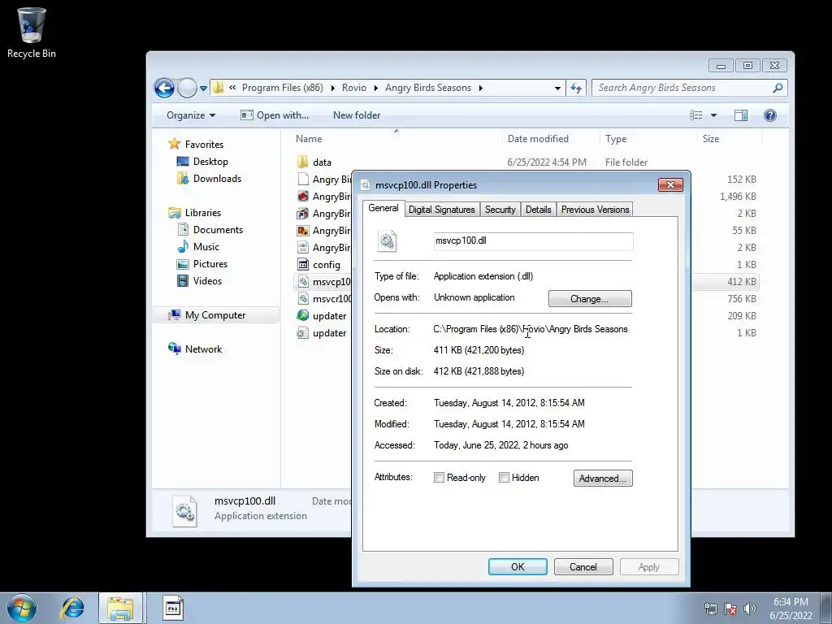
Task: Select the updater globe application icon
Action: tap(303, 316)
